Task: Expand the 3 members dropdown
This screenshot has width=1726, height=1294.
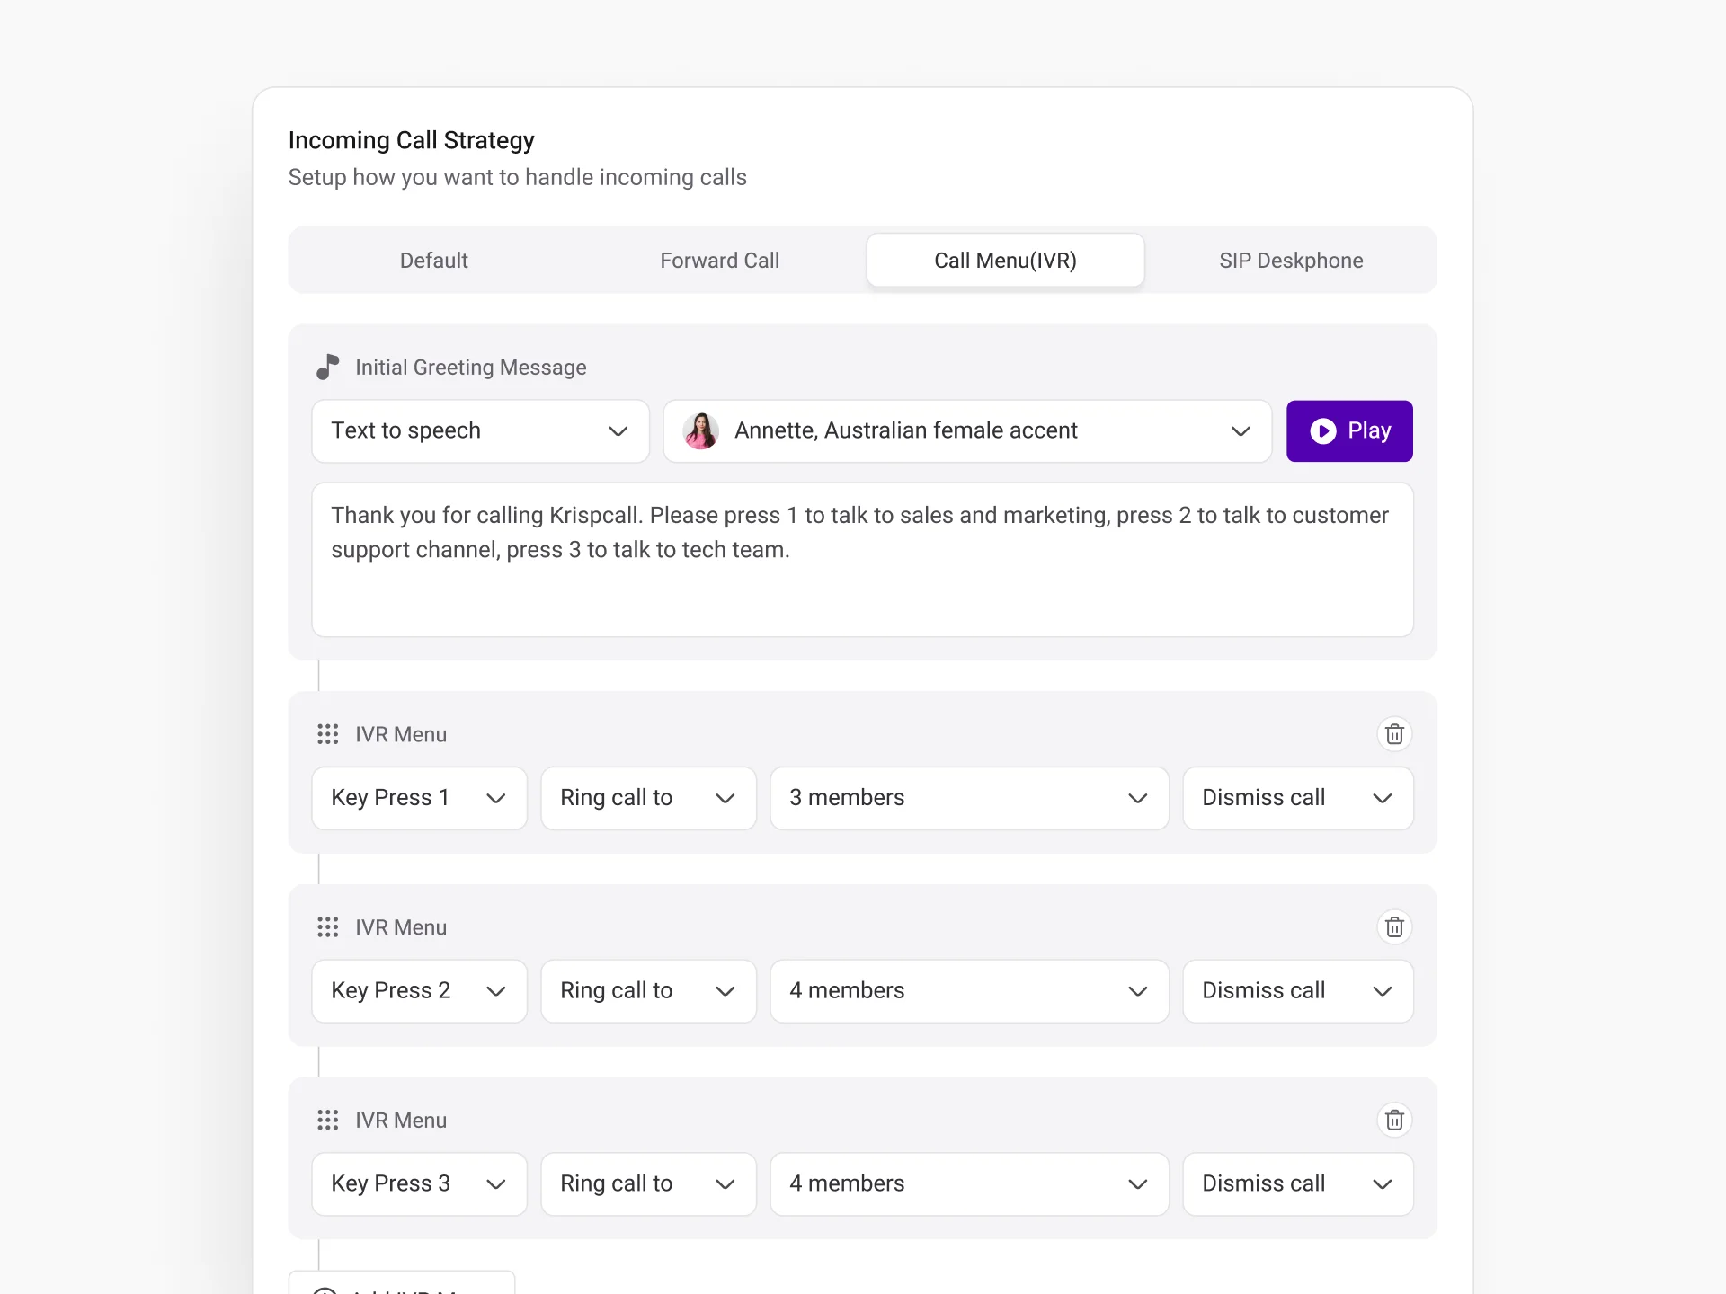Action: click(969, 798)
